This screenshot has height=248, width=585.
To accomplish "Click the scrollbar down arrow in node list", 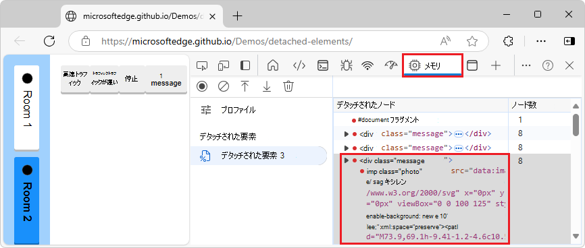I will [x=576, y=236].
